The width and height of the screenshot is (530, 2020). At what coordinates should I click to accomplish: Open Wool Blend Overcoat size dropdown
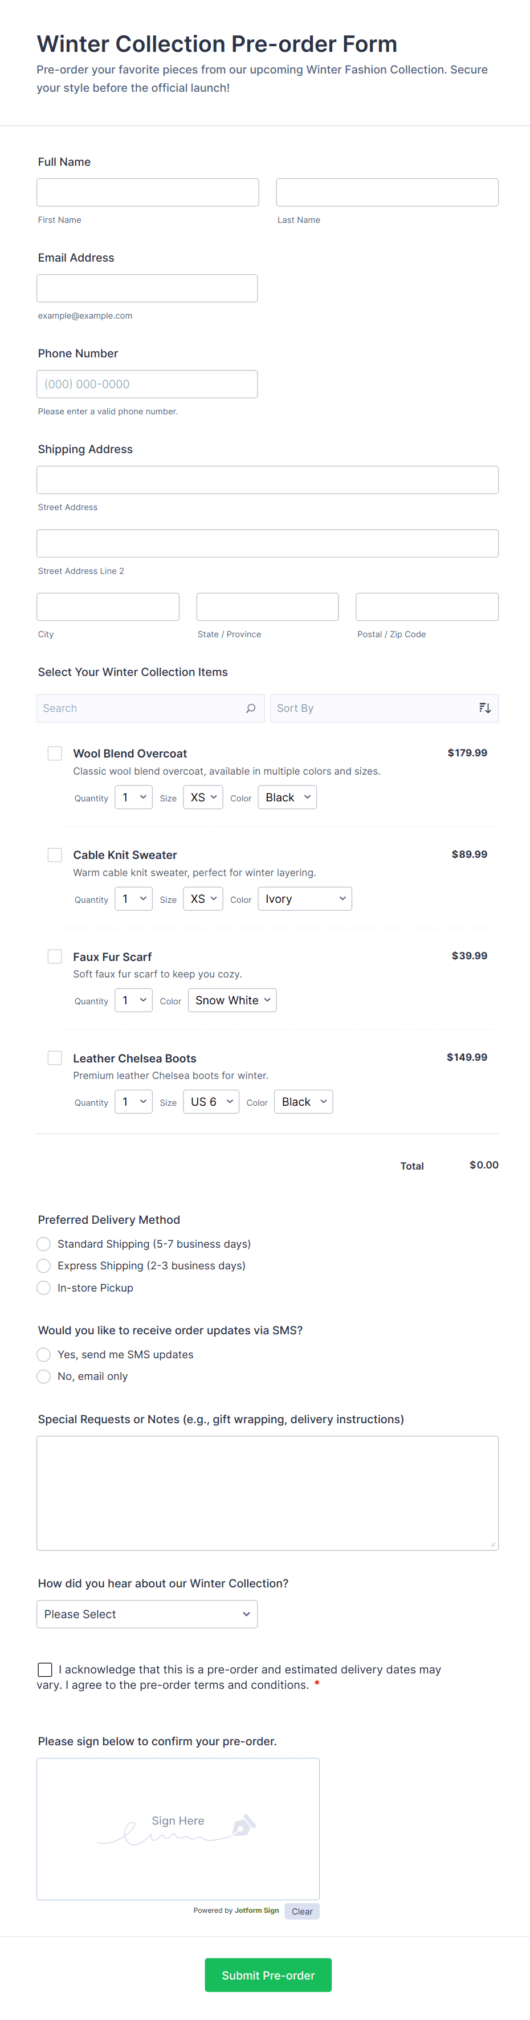click(203, 797)
